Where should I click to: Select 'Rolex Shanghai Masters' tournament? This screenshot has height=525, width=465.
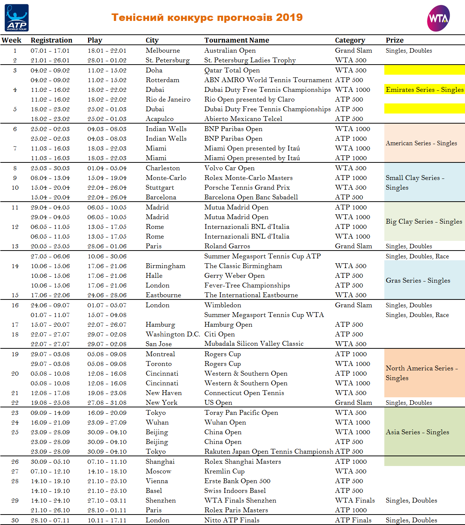[x=243, y=462]
